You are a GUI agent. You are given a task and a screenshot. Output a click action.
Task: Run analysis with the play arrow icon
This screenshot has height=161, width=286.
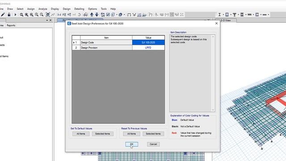(x=15, y=15)
